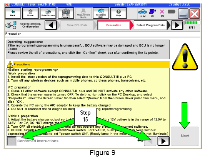Go to previous precautions page arrow
This screenshot has height=160, width=205.
pos(150,141)
